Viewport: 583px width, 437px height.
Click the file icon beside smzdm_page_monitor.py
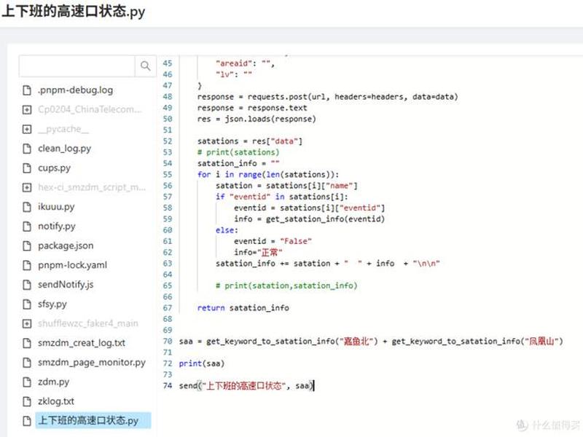coord(27,362)
